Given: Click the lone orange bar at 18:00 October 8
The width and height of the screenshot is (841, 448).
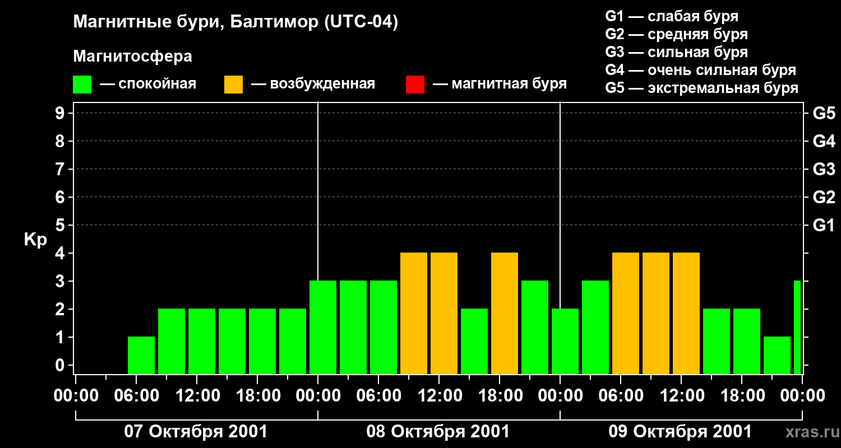Looking at the screenshot, I should [x=505, y=314].
